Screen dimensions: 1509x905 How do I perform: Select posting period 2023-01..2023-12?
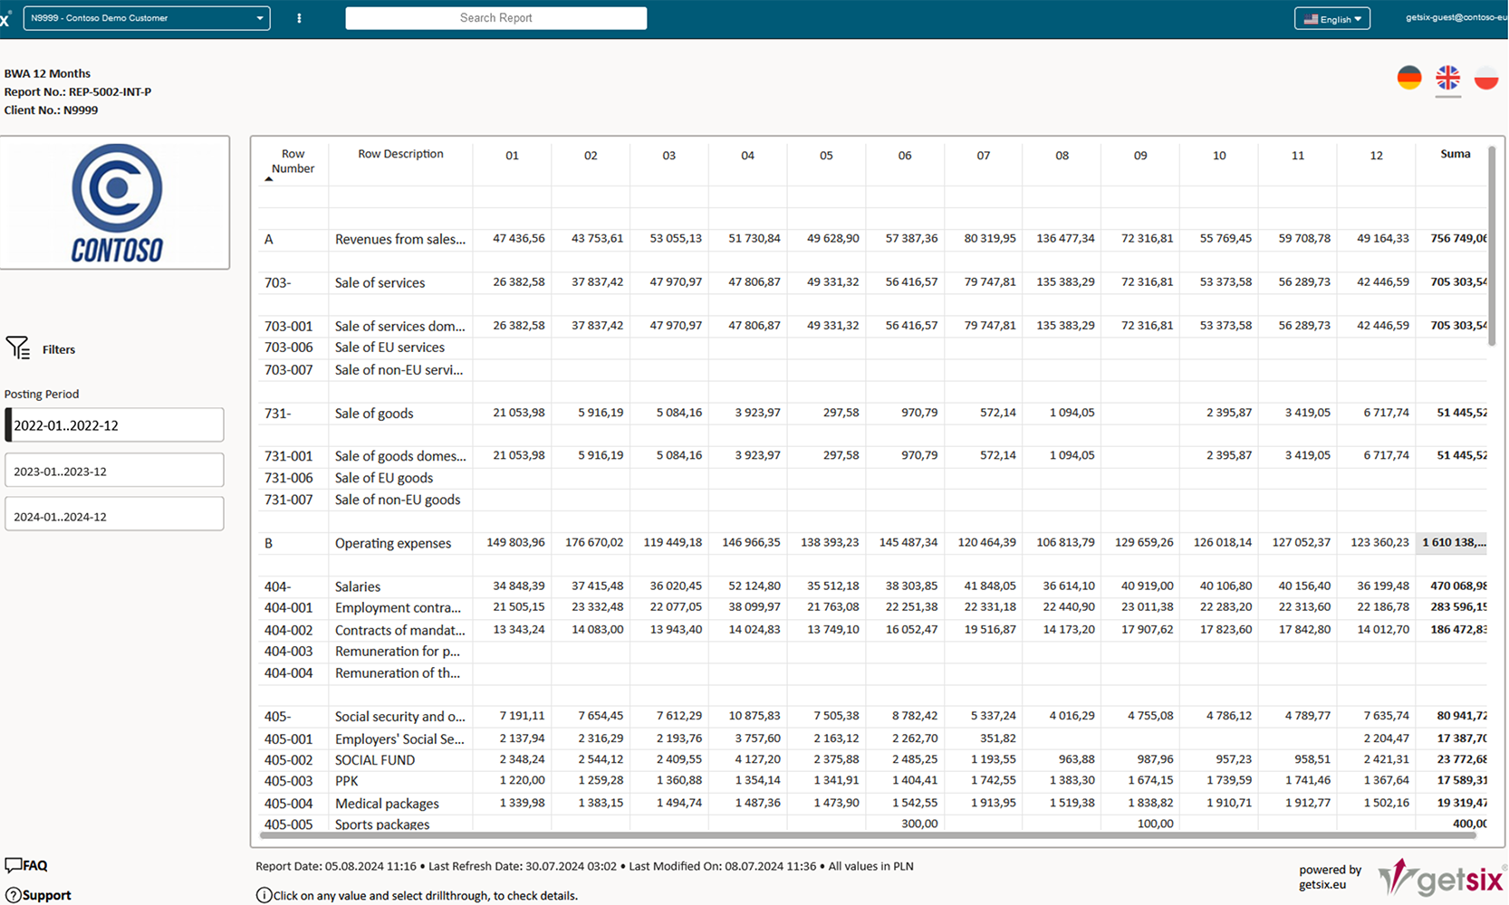click(114, 471)
